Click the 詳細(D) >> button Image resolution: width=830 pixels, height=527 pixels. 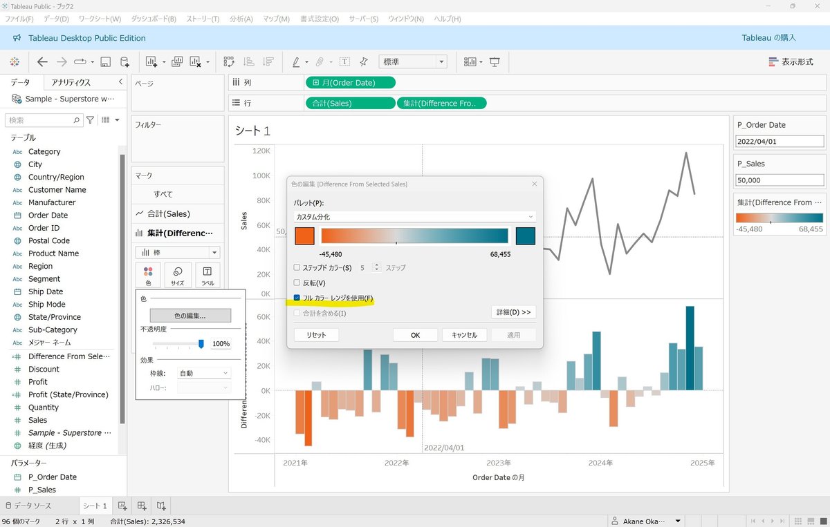[x=513, y=312]
